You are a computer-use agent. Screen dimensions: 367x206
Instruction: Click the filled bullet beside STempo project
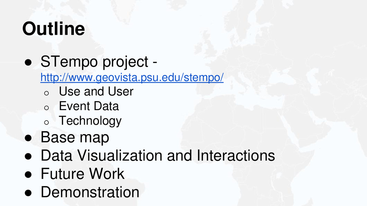coord(28,63)
